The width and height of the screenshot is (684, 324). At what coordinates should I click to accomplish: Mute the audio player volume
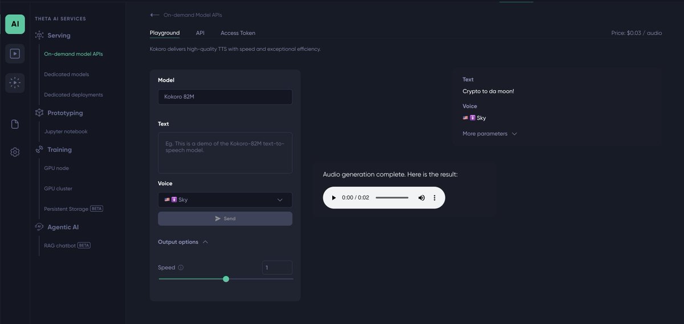421,197
